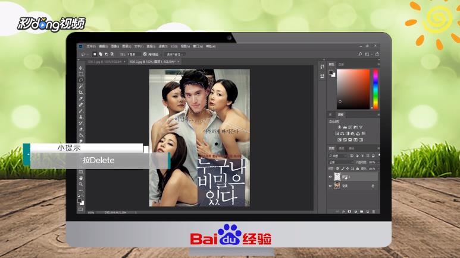Select the Clone Stamp tool

[81, 117]
